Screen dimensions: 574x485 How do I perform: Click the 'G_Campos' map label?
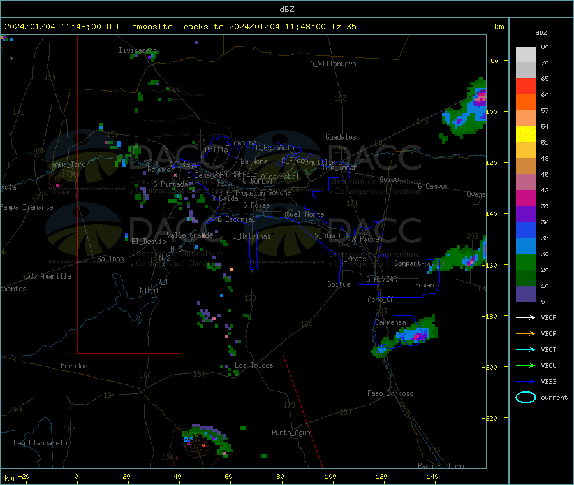[433, 186]
